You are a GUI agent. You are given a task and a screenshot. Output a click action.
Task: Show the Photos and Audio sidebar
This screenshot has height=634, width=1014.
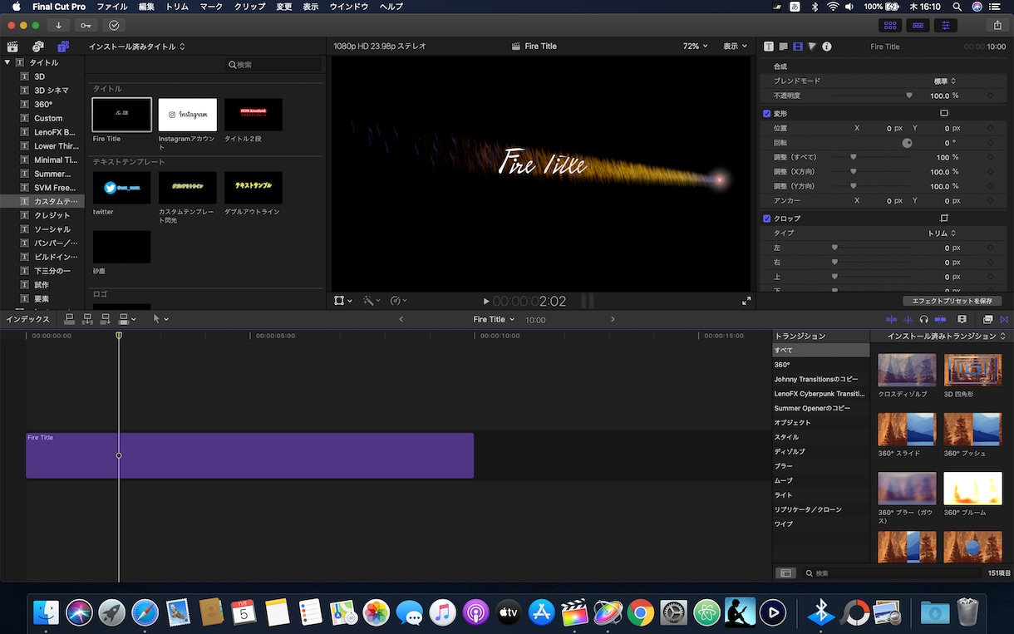pyautogui.click(x=38, y=47)
